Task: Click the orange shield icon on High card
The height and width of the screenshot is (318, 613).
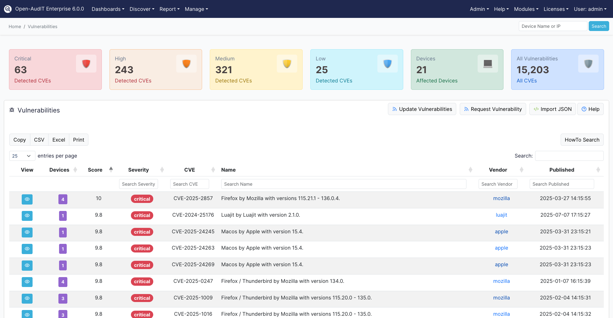Action: click(186, 64)
